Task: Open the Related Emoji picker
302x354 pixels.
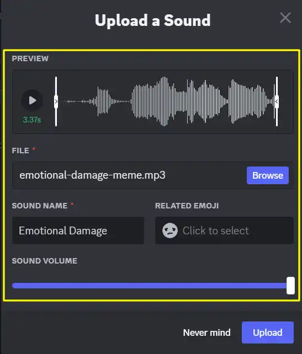Action: point(225,230)
